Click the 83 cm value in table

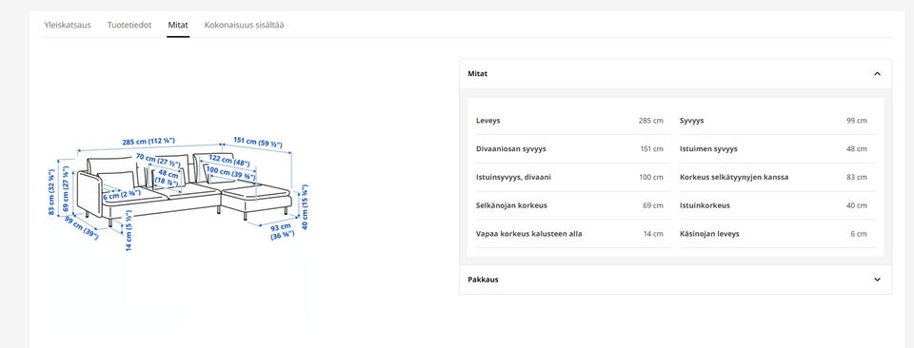coord(856,177)
